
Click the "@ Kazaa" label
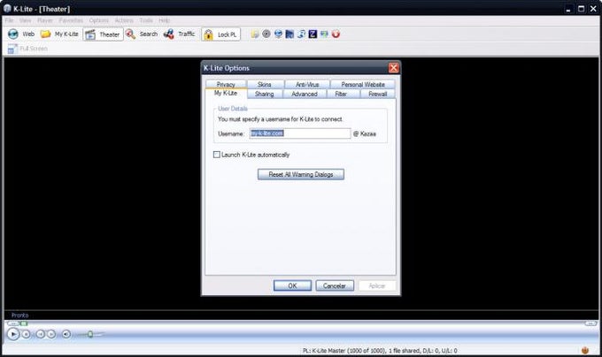click(x=365, y=133)
